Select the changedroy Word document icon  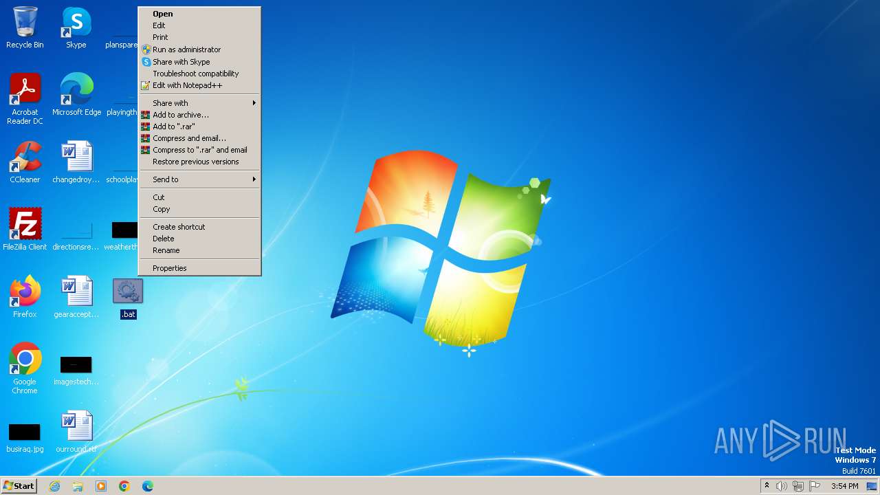coord(76,162)
